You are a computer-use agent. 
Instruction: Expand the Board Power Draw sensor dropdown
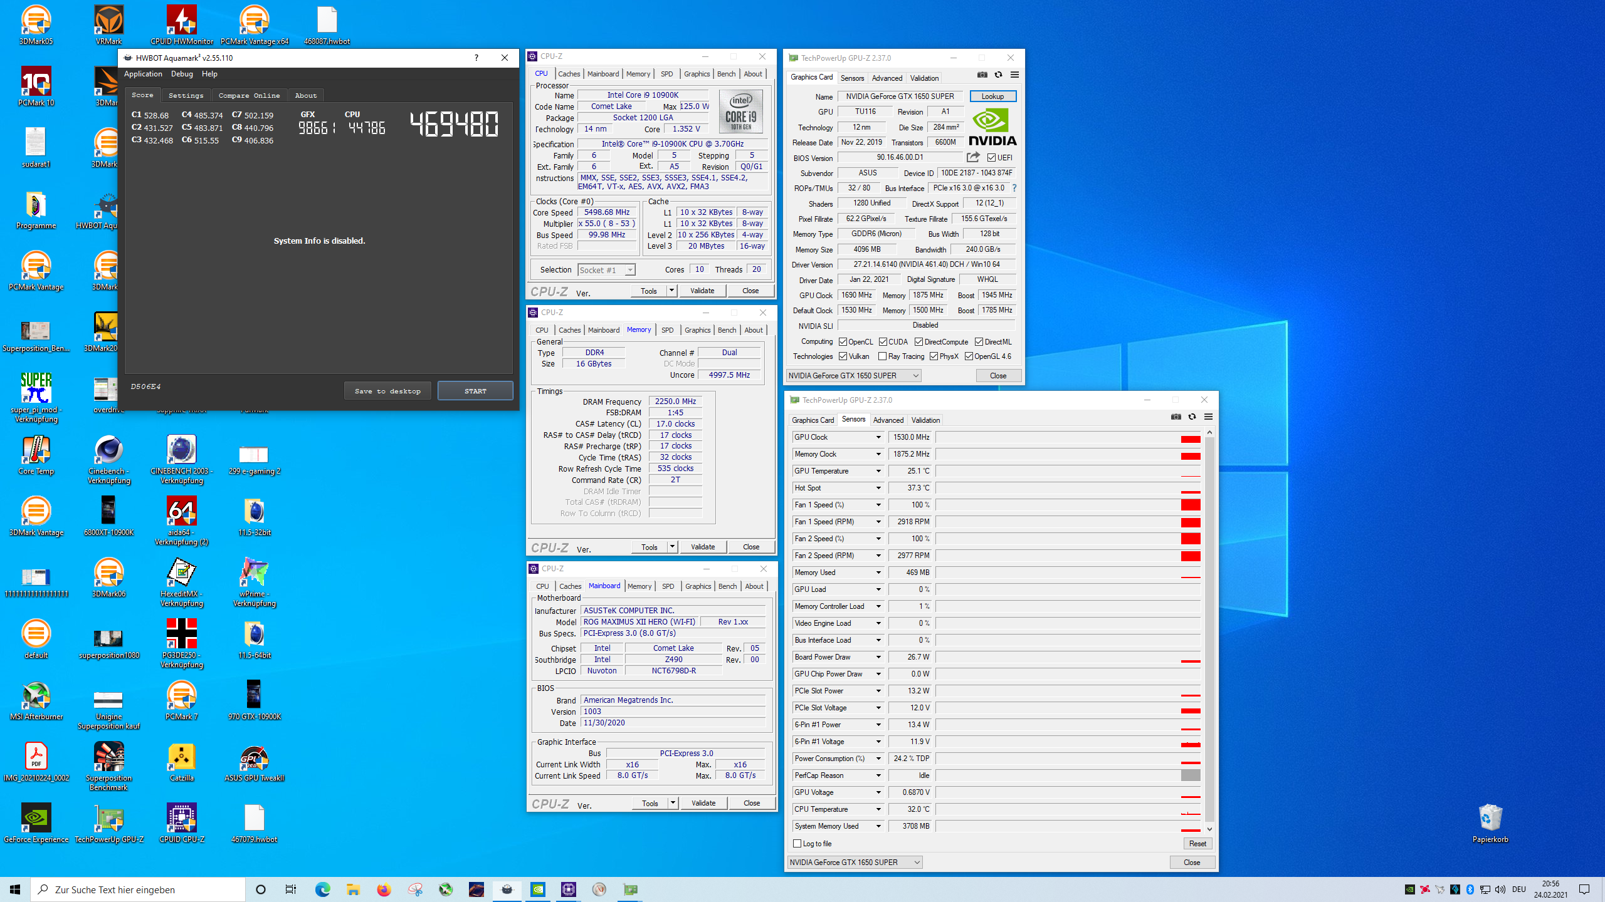[878, 657]
